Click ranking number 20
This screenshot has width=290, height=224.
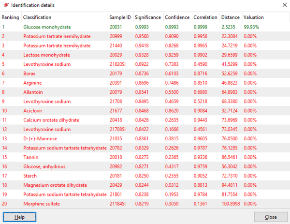coord(4,204)
